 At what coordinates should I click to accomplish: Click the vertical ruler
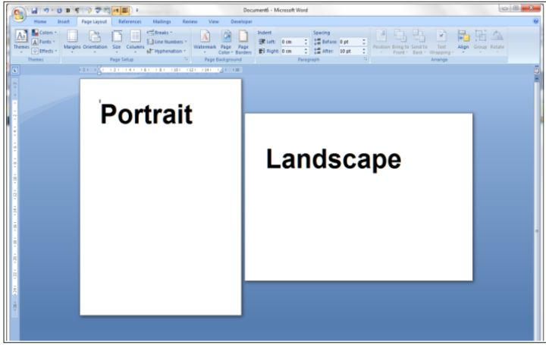pos(15,198)
